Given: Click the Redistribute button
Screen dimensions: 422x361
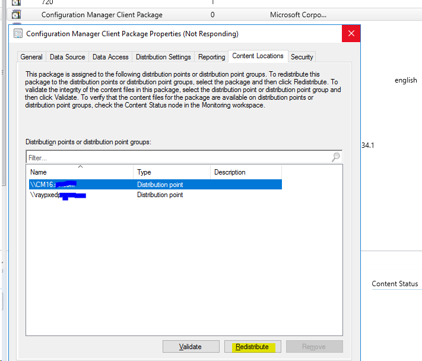Looking at the screenshot, I should tap(253, 347).
